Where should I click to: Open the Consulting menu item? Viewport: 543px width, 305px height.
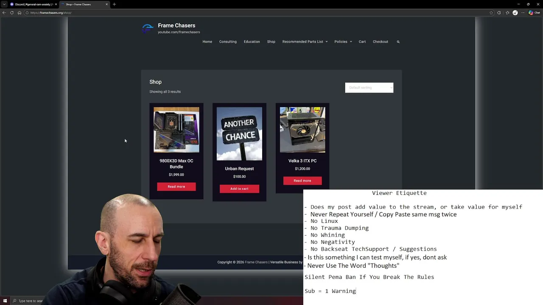coord(228,42)
